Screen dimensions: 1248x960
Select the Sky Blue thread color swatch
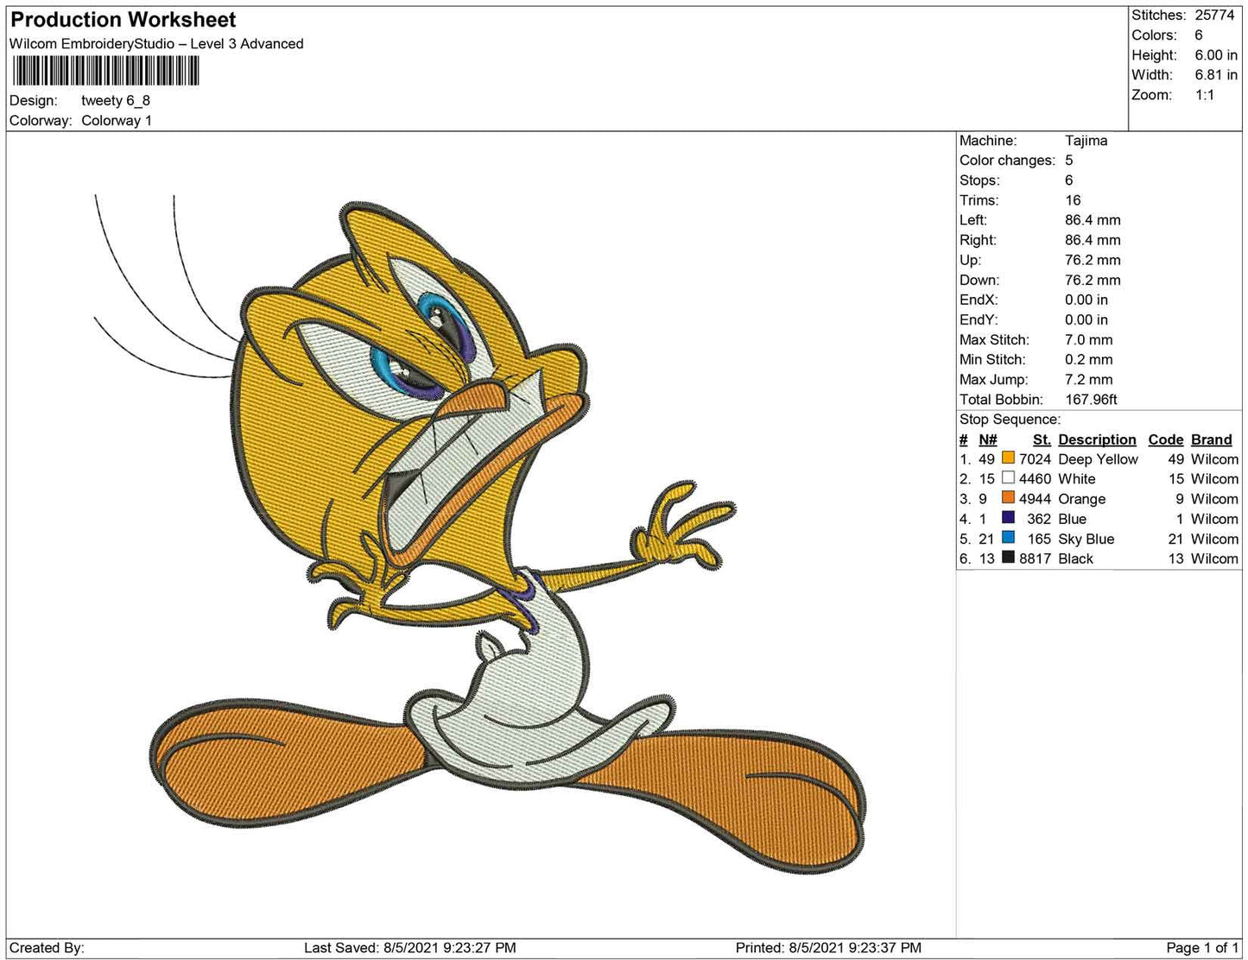pos(1008,538)
